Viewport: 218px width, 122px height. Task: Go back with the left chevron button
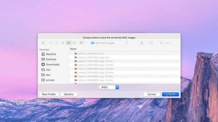click(x=51, y=43)
